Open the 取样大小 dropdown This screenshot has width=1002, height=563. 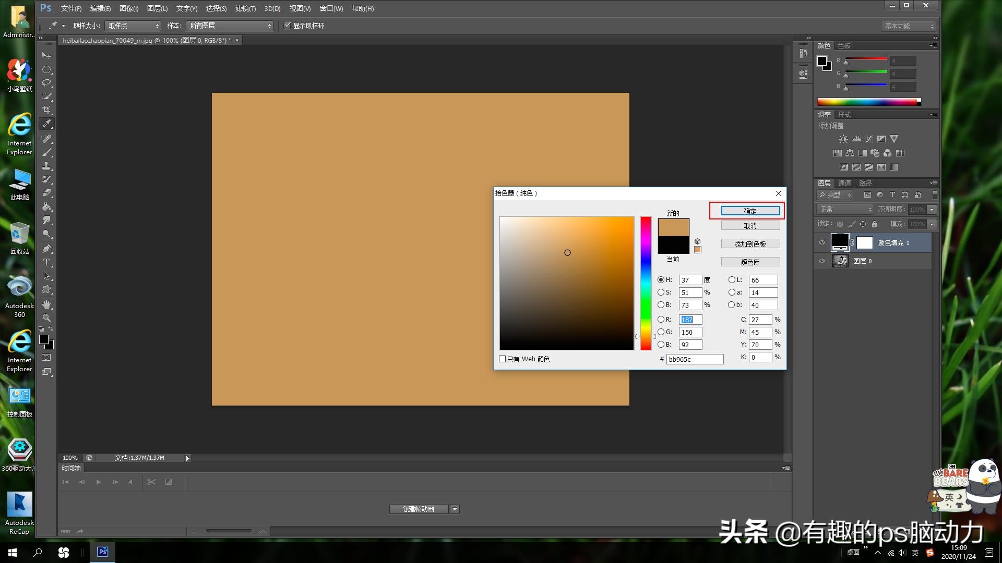pyautogui.click(x=133, y=26)
